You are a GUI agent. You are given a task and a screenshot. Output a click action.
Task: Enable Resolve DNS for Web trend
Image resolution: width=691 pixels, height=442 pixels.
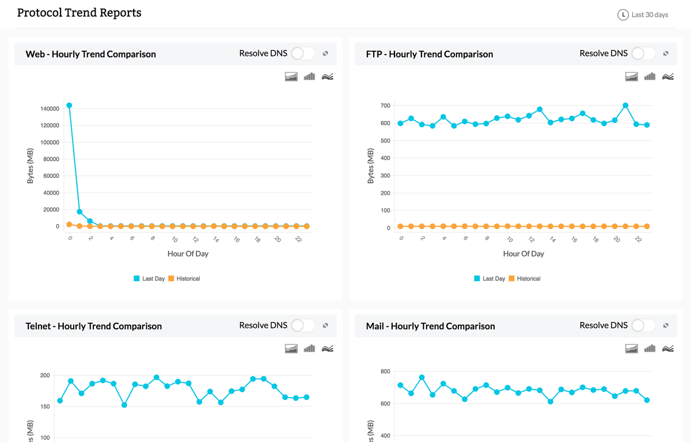tap(303, 54)
